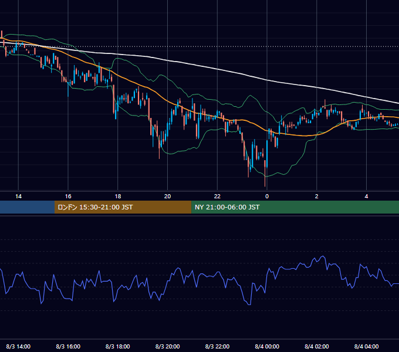Click the 8/4 02:00 time label
The image size is (399, 352).
(316, 346)
